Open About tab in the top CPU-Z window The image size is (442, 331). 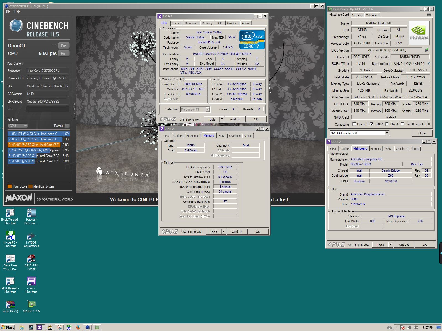(x=246, y=23)
